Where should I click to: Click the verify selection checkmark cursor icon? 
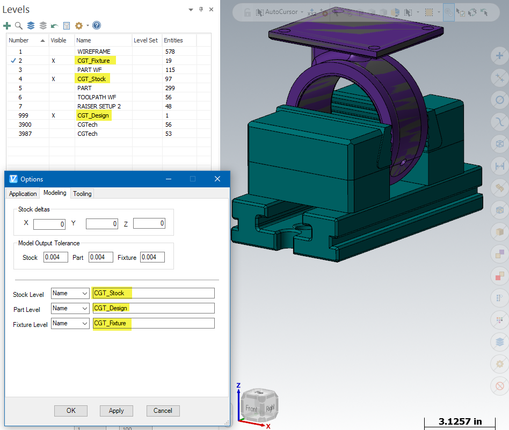pyautogui.click(x=460, y=12)
